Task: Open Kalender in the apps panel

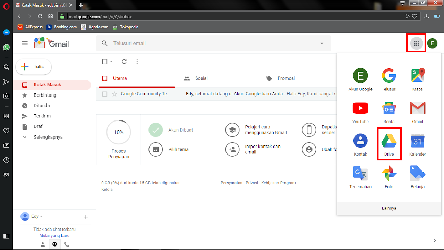Action: click(x=418, y=144)
